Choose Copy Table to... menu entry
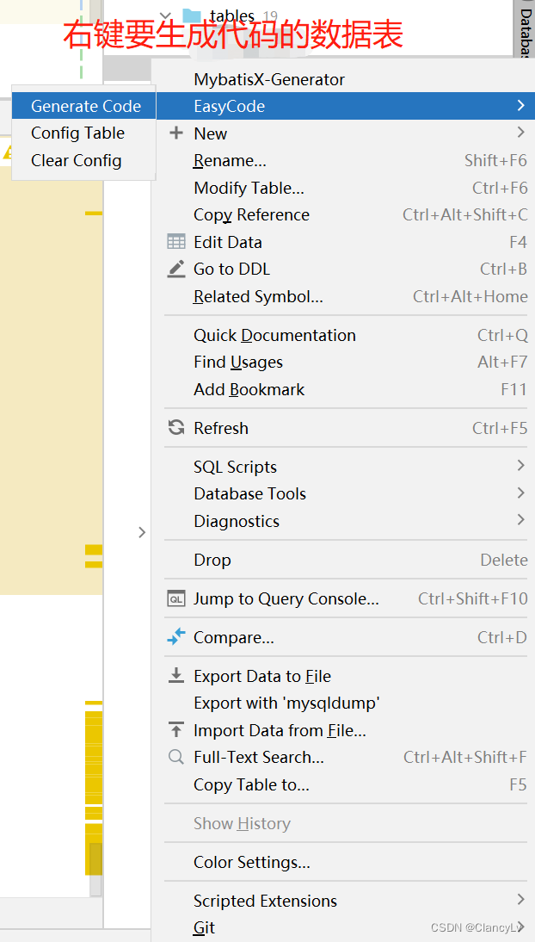Screen dimensions: 535x942 (x=345, y=784)
